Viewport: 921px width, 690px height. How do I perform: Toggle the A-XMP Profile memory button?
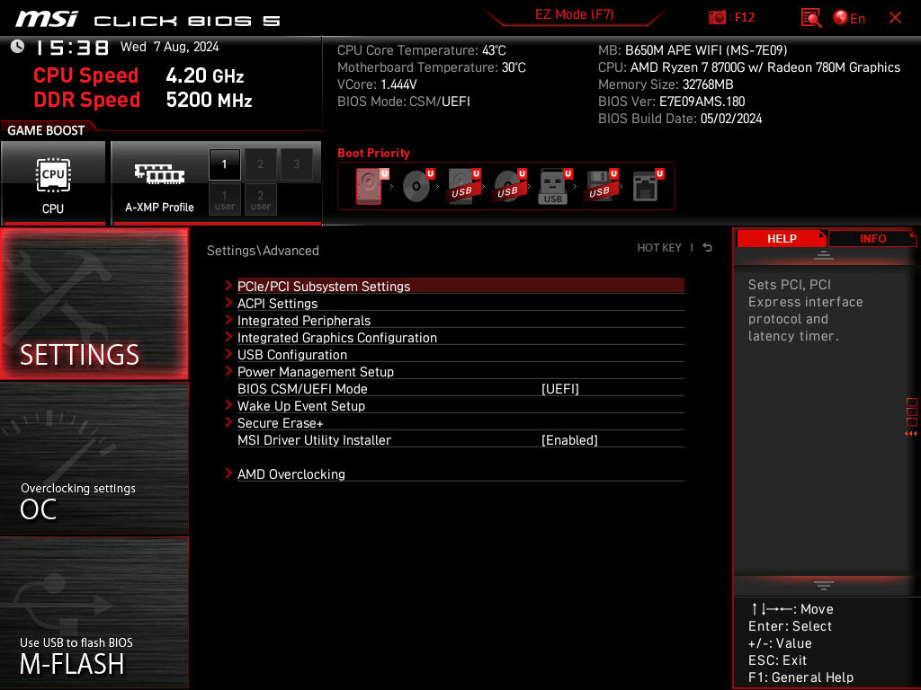(159, 182)
